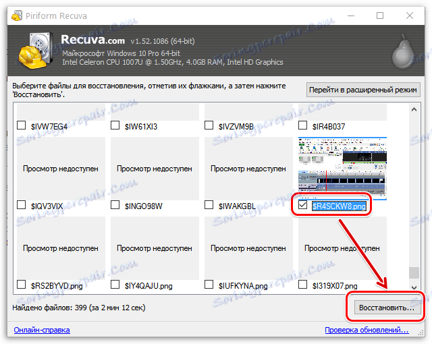Tick the checkbox for $RS2BYVD.png
The width and height of the screenshot is (432, 344).
point(21,284)
